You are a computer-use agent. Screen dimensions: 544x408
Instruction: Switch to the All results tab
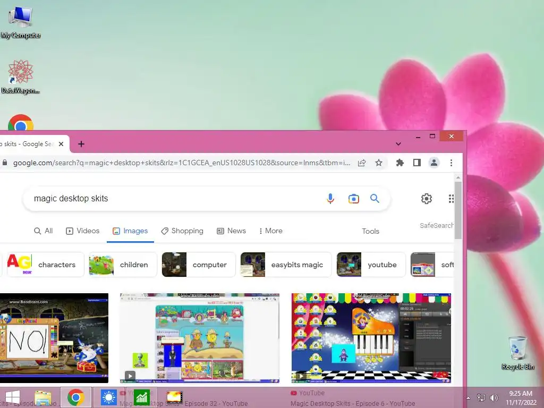point(44,231)
